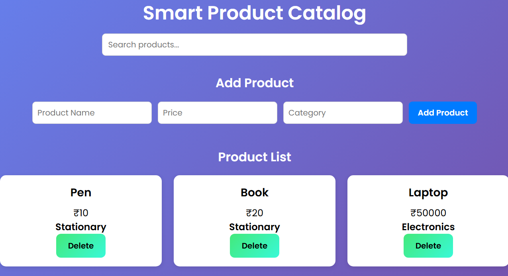Click the Price input field
Screen dimensions: 508x276
pyautogui.click(x=217, y=113)
